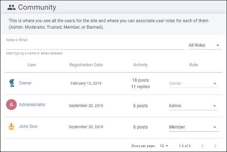Click the Owner robot avatar
Screen dimensions: 227x152
point(12,83)
